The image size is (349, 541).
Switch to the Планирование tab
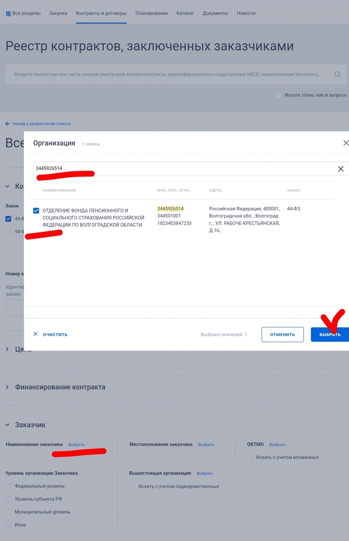pyautogui.click(x=152, y=13)
